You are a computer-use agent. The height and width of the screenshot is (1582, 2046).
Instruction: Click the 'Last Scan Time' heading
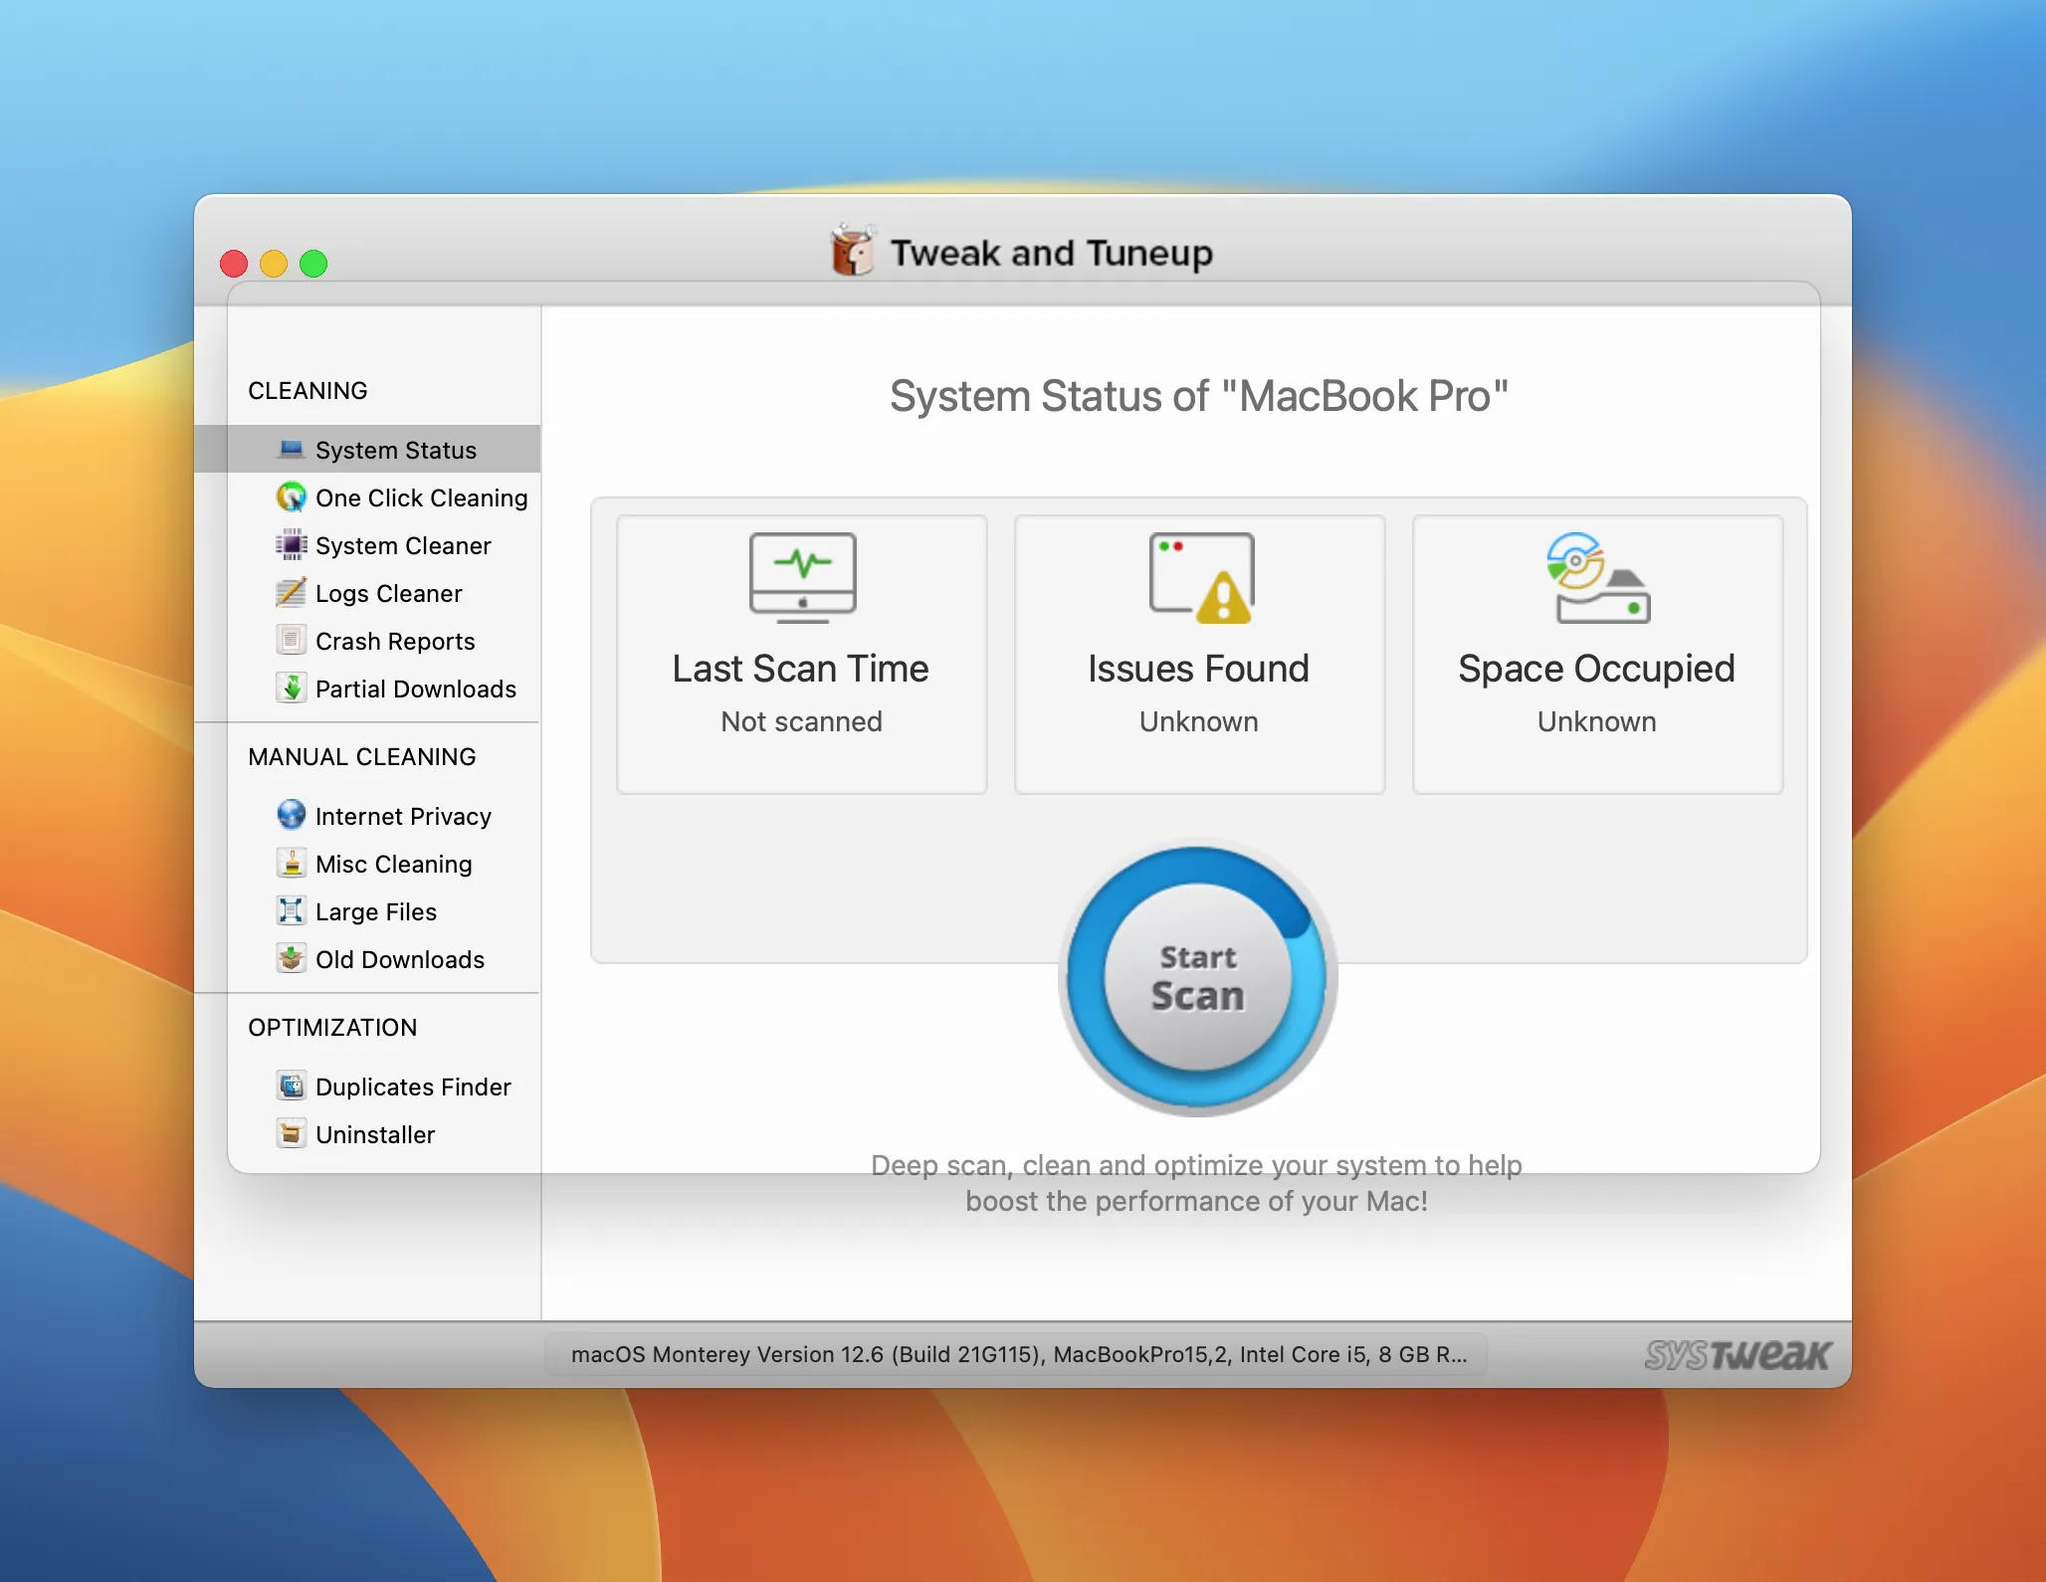point(800,669)
